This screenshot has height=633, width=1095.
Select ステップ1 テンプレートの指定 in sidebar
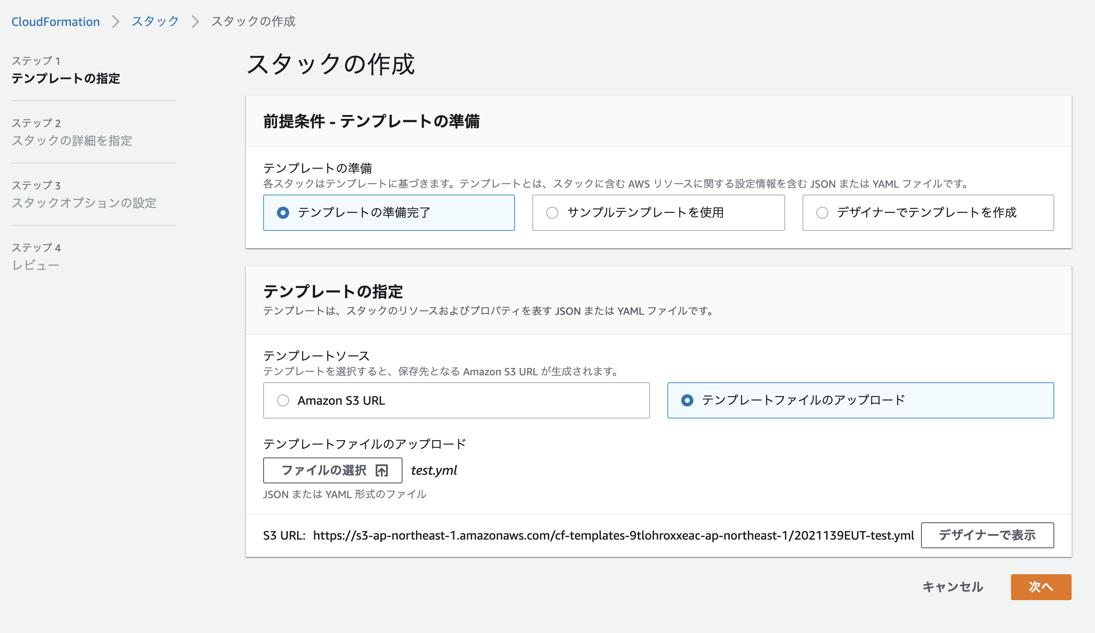pyautogui.click(x=68, y=80)
